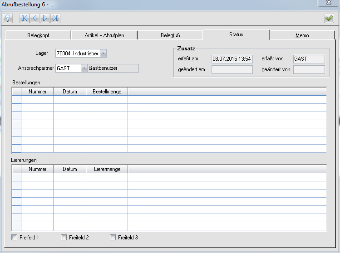
Task: Confirm with the green checkmark icon
Action: [329, 18]
